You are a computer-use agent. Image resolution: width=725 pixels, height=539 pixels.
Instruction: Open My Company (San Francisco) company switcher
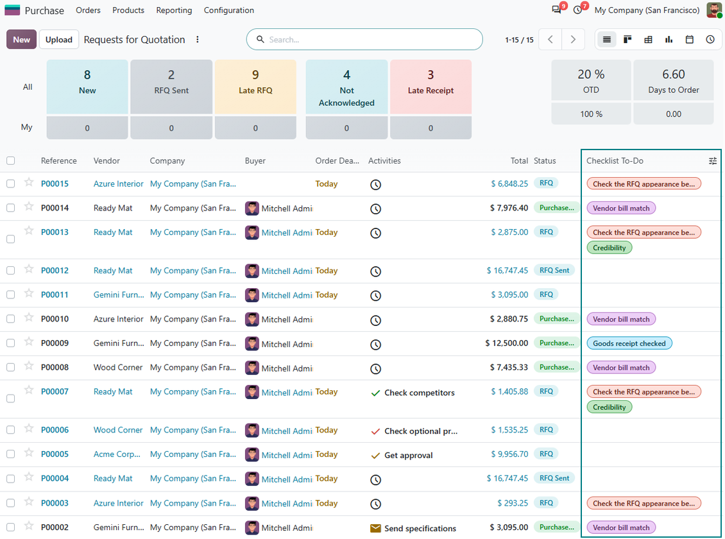point(647,10)
